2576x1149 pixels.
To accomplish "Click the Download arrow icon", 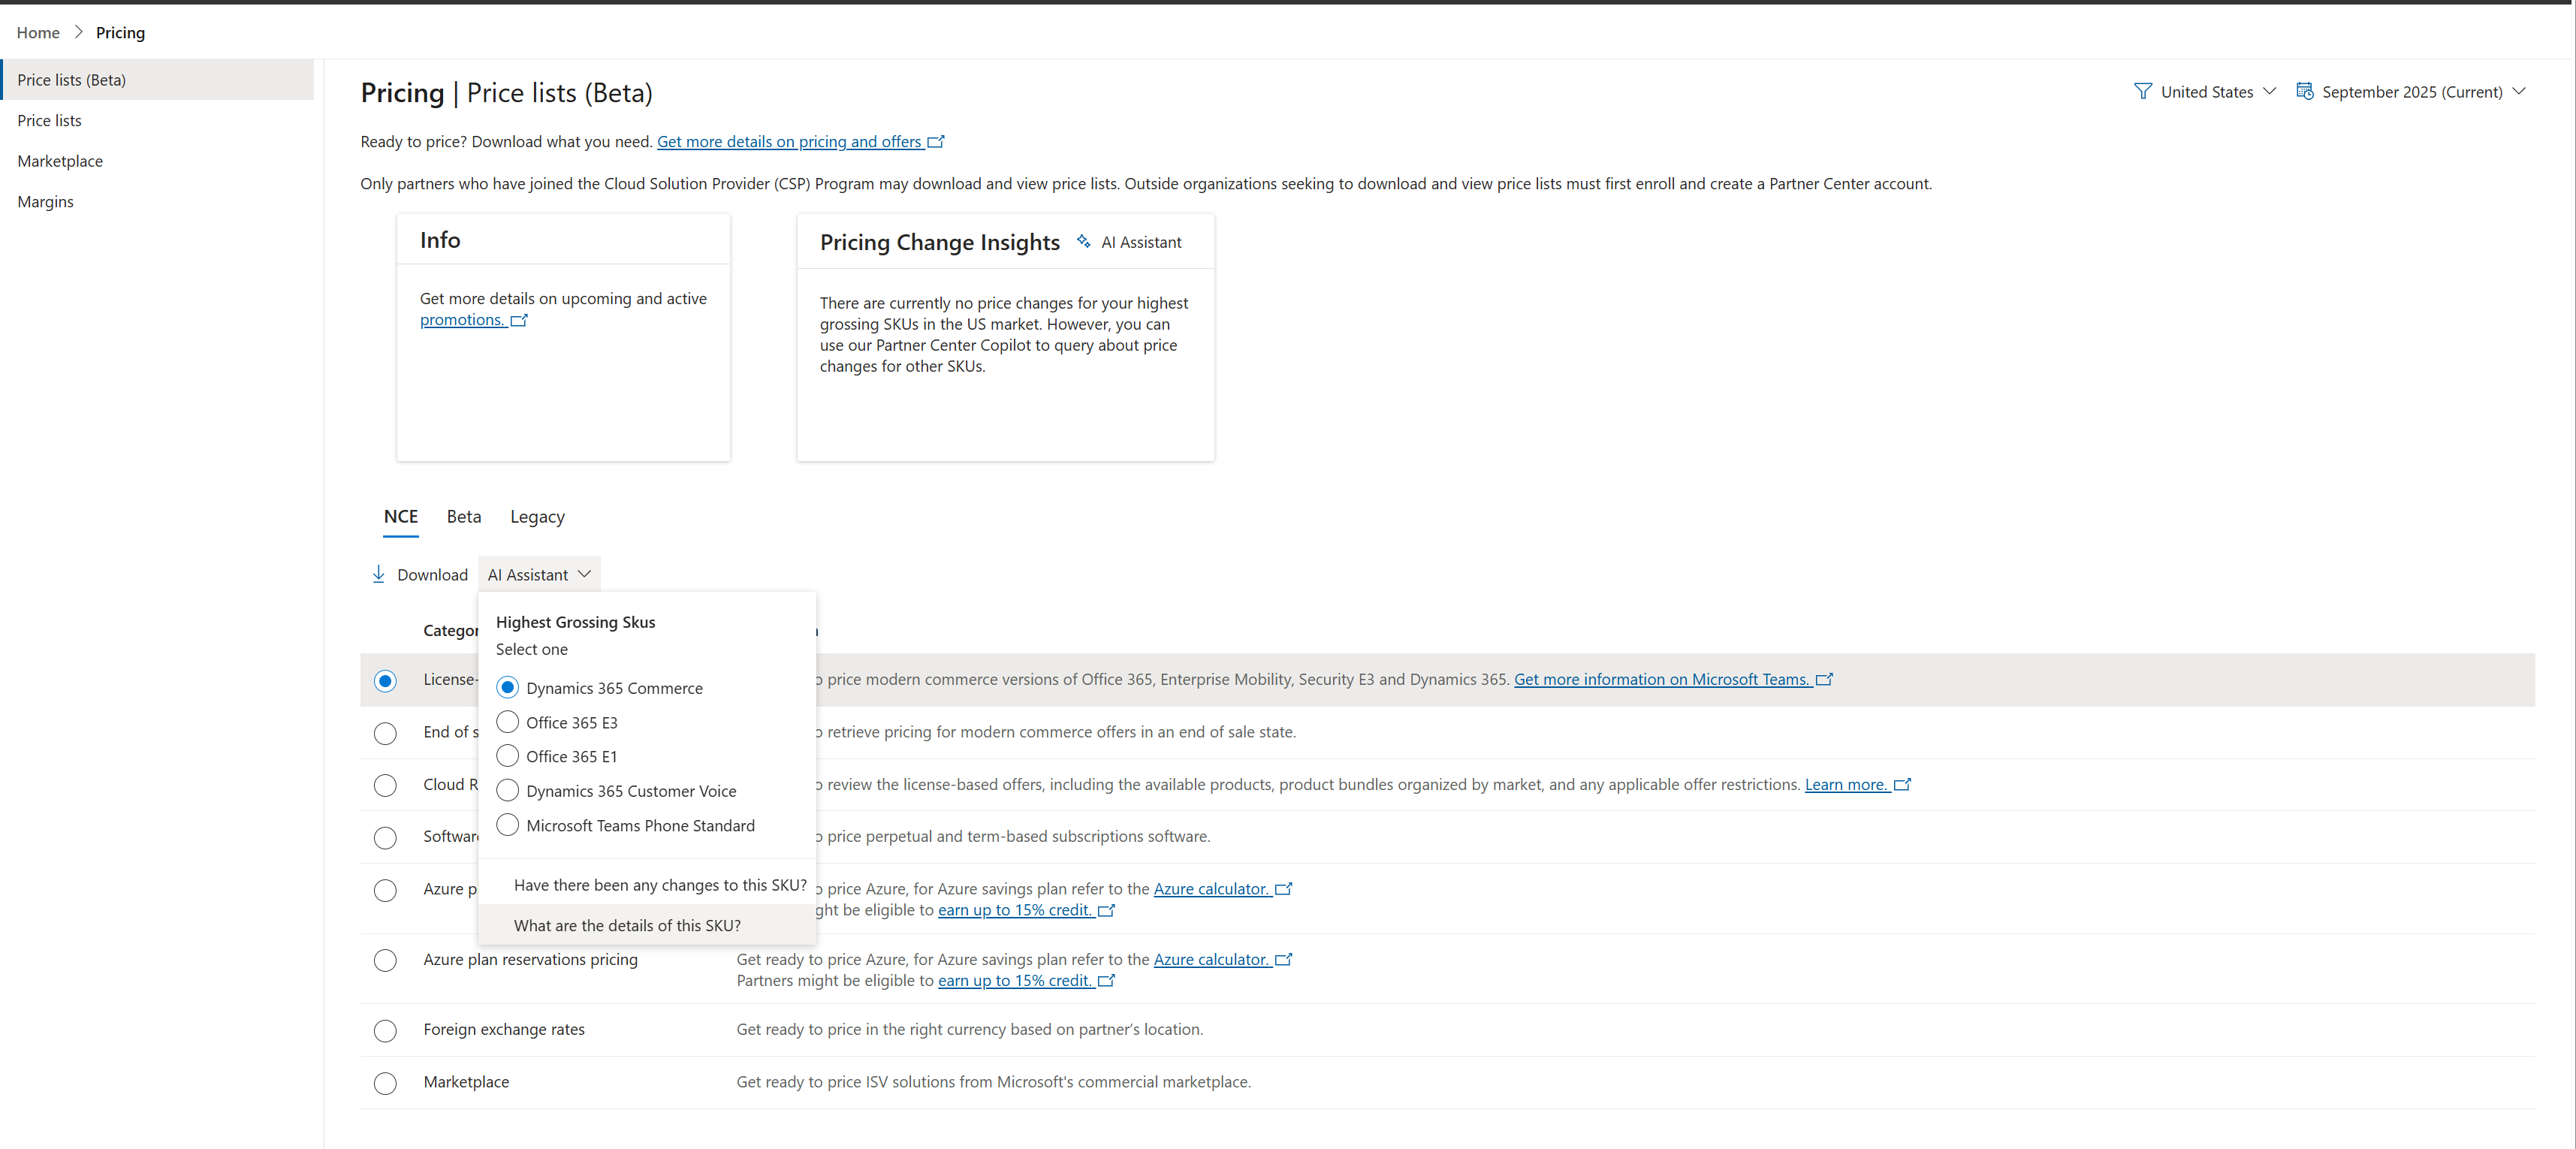I will point(378,574).
